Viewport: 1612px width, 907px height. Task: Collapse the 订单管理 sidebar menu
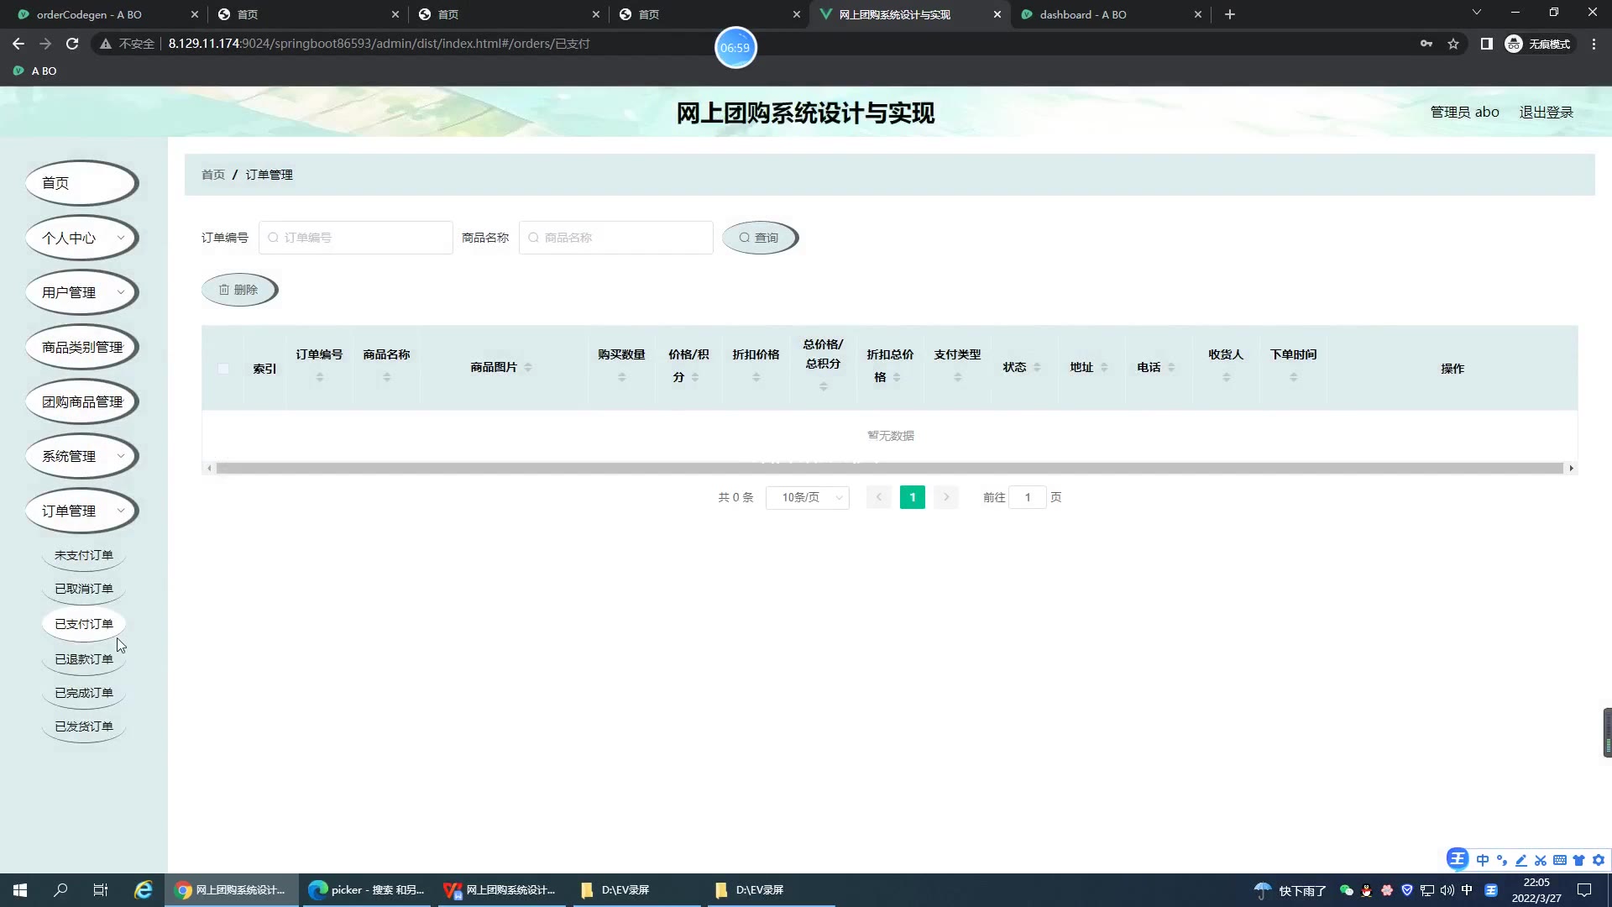[x=81, y=511]
